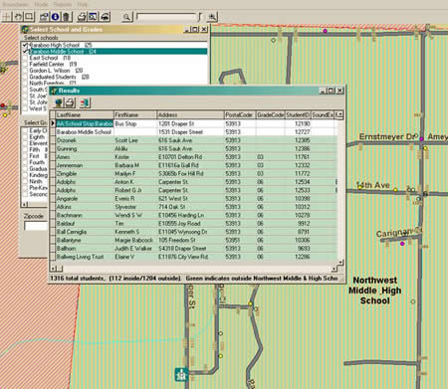448x389 pixels.
Task: Click the vehicle icon in main toolbar
Action: 105,17
